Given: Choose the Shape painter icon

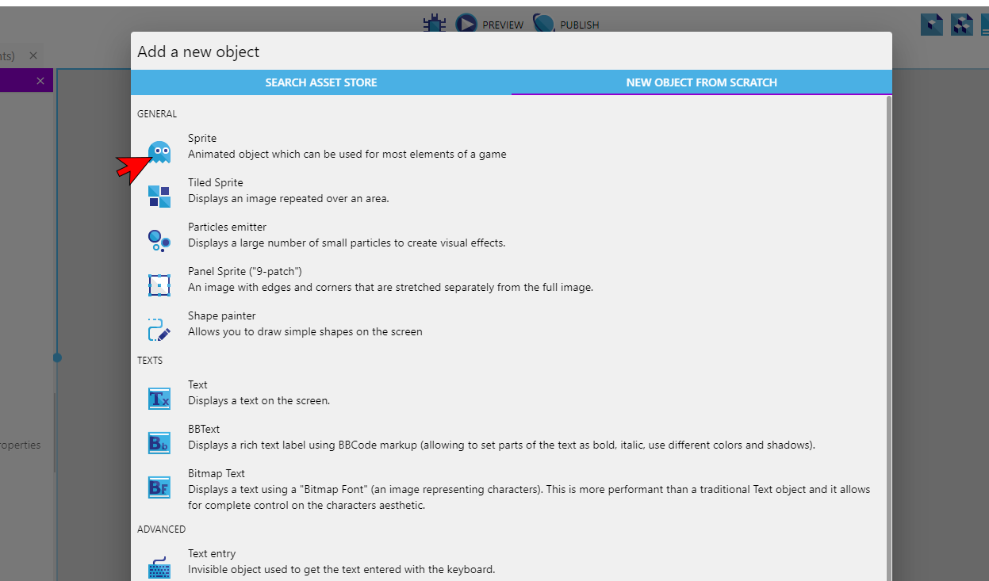Looking at the screenshot, I should coord(159,330).
